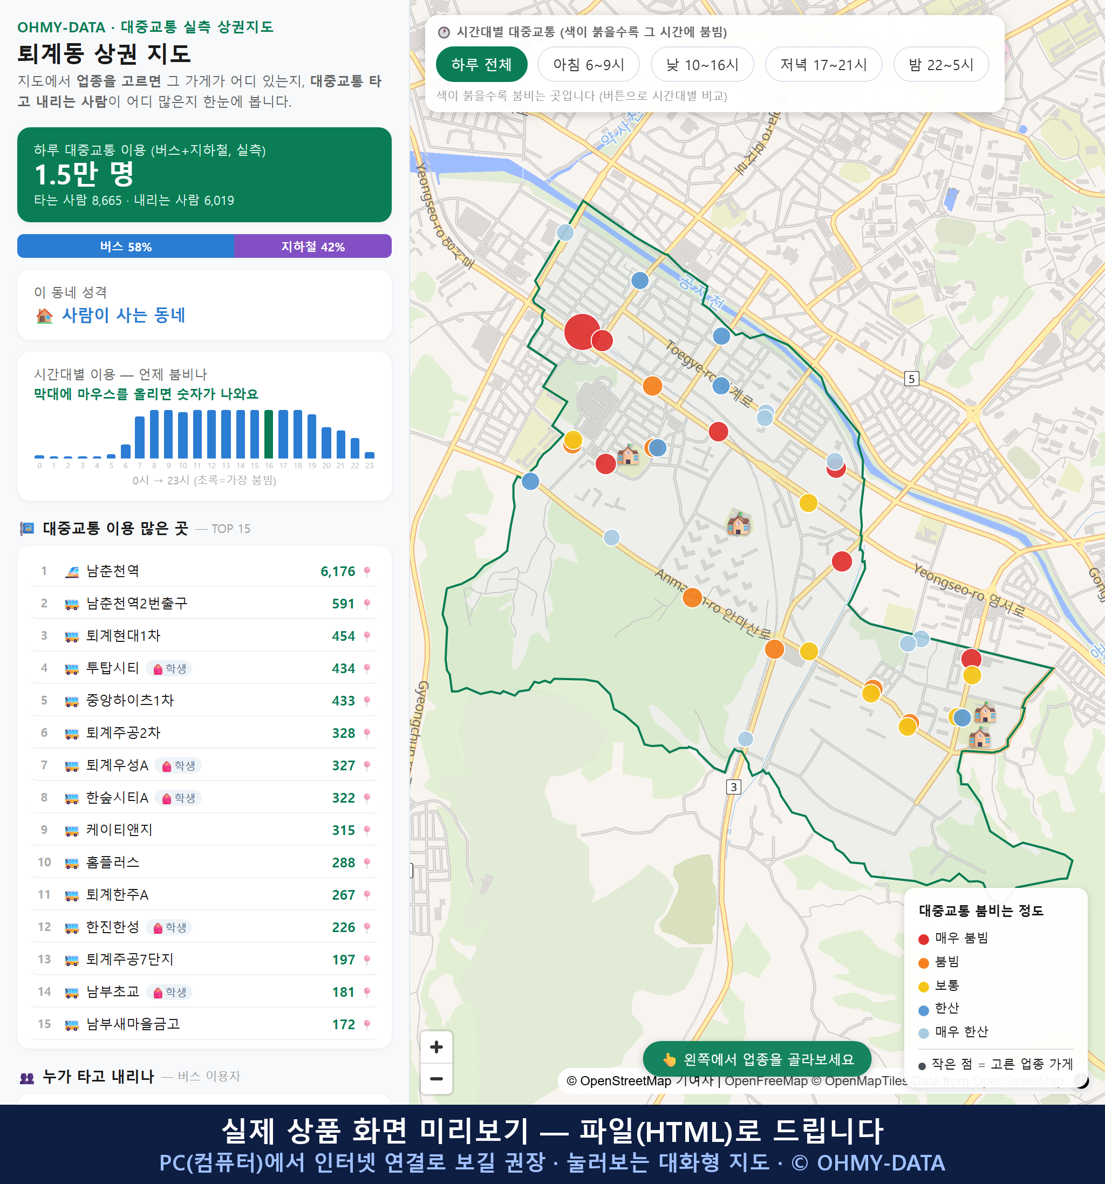Screen dimensions: 1105x1184
Task: Click the pin icon next to 중앙하이츠1차
Action: point(367,701)
